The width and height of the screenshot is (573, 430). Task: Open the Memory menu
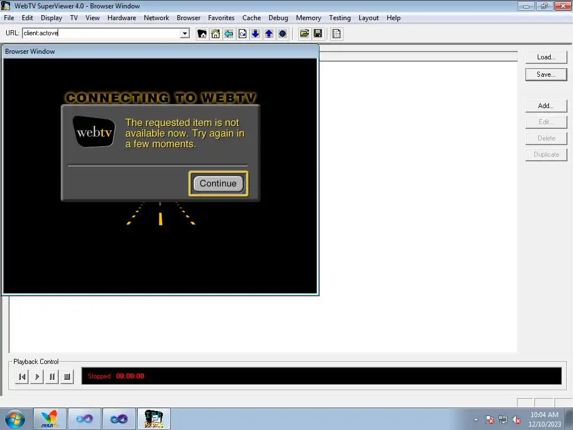tap(308, 18)
